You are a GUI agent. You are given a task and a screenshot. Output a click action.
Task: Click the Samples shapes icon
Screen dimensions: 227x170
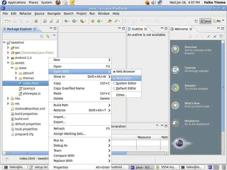pos(175,88)
